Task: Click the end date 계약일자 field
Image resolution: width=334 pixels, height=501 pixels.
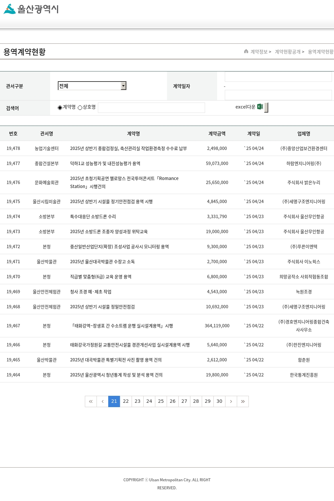Action: pos(278,95)
